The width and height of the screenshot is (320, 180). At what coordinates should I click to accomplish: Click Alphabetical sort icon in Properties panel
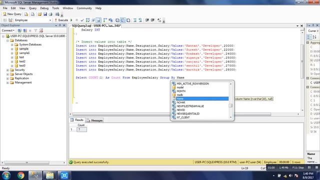[314, 37]
